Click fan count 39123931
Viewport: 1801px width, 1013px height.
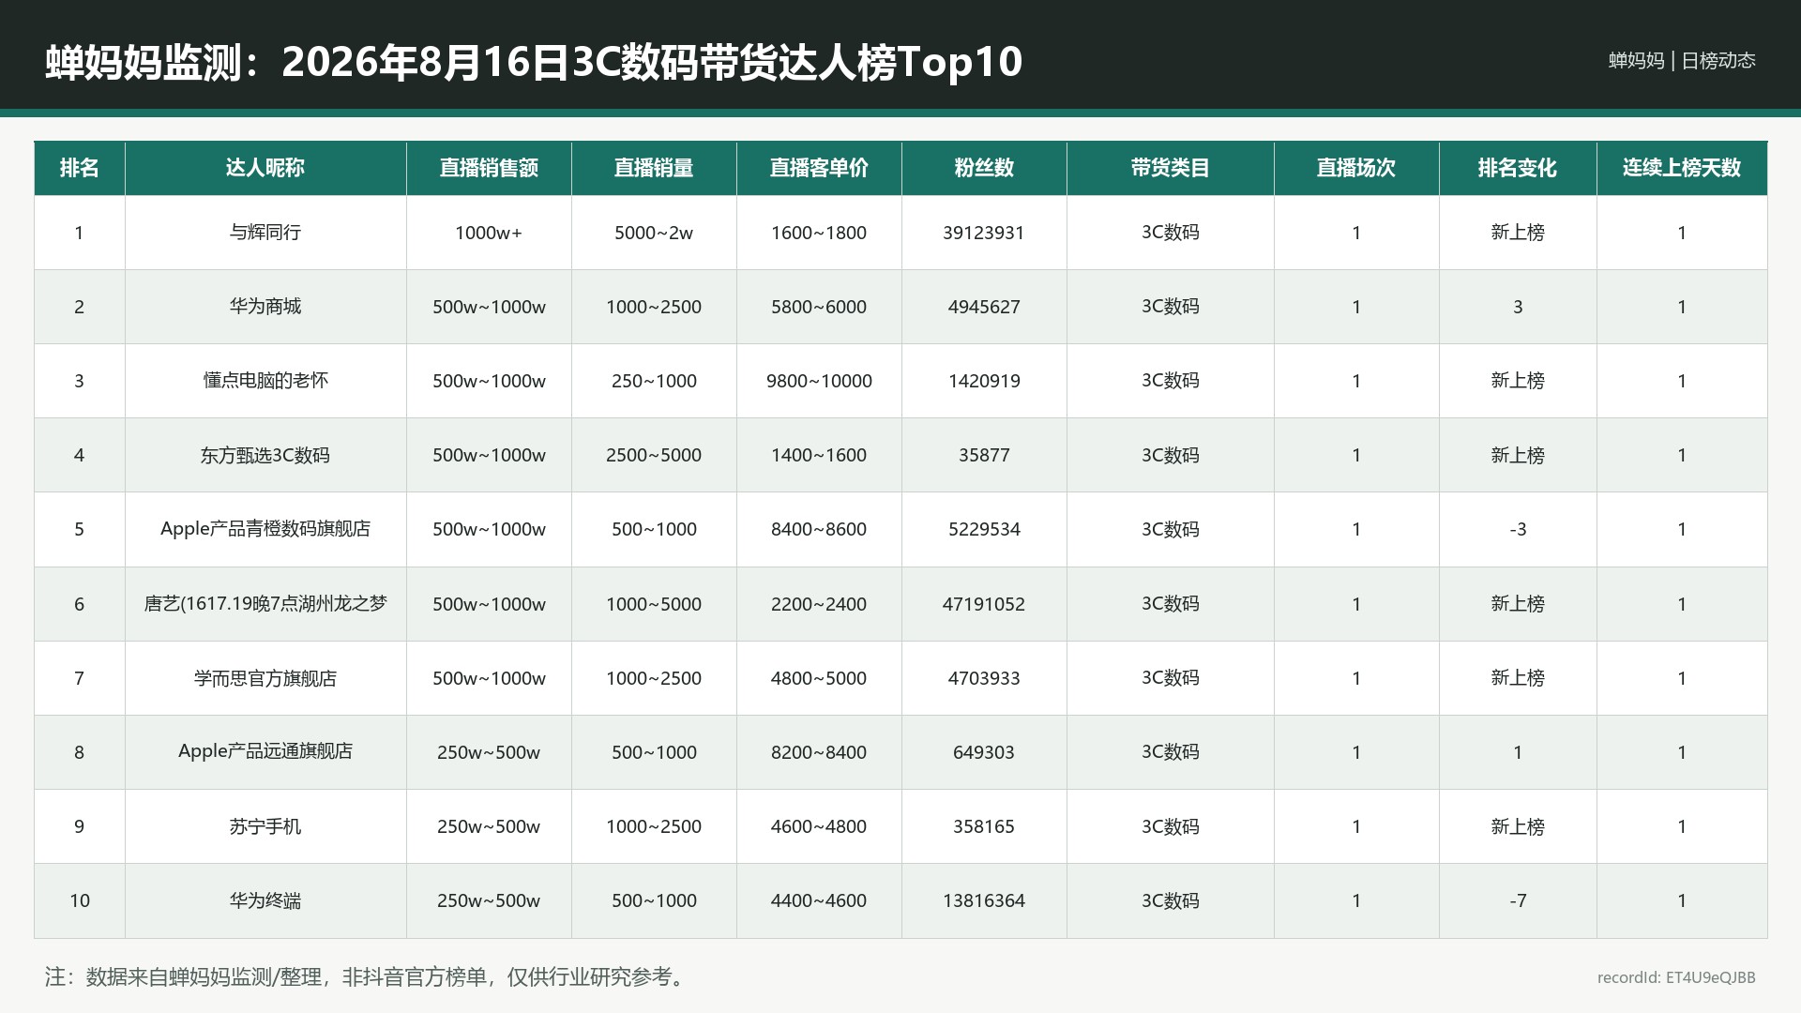click(984, 233)
